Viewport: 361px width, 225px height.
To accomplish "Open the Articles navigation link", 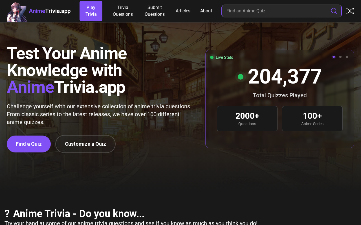I will (183, 11).
